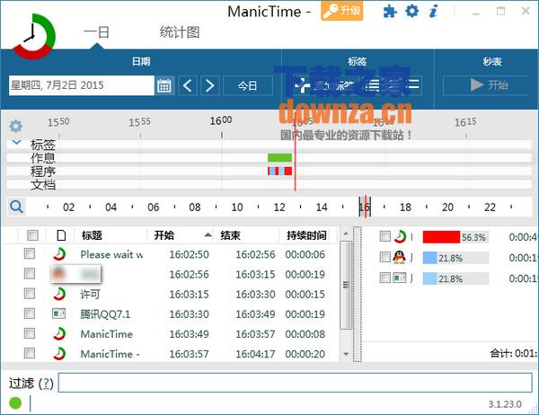Click the red 56.3% usage bar
Screen dimensions: 539x415
(x=441, y=237)
